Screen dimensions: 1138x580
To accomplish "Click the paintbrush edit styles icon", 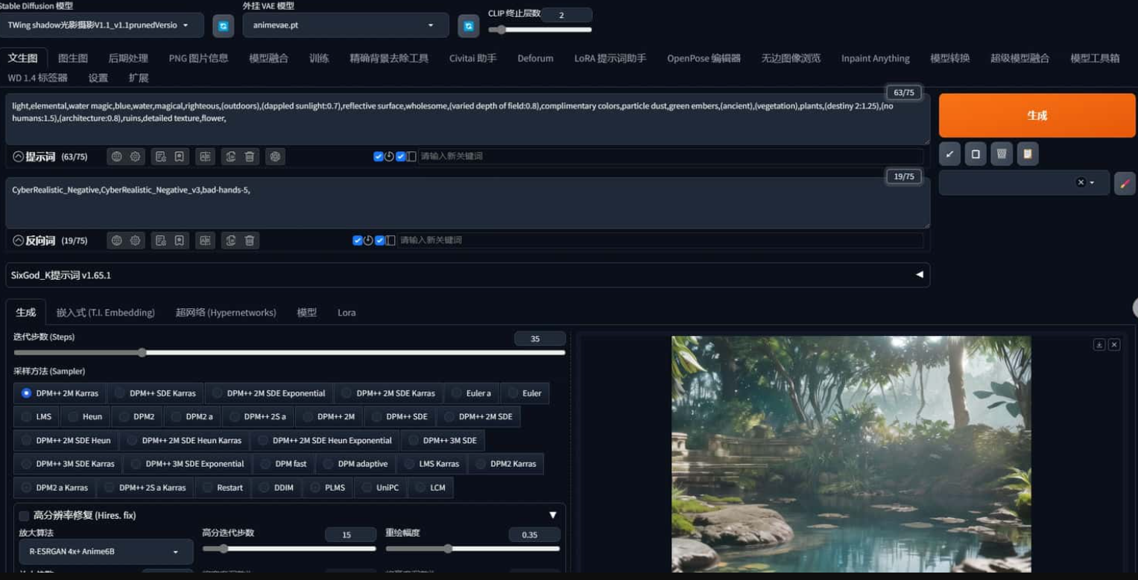I will 1125,183.
